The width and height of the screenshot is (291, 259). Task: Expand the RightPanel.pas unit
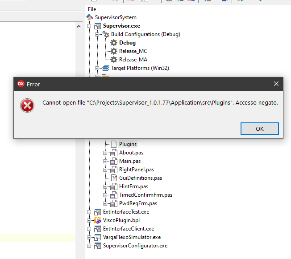click(x=105, y=170)
